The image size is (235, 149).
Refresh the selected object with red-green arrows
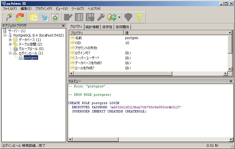tap(20, 17)
